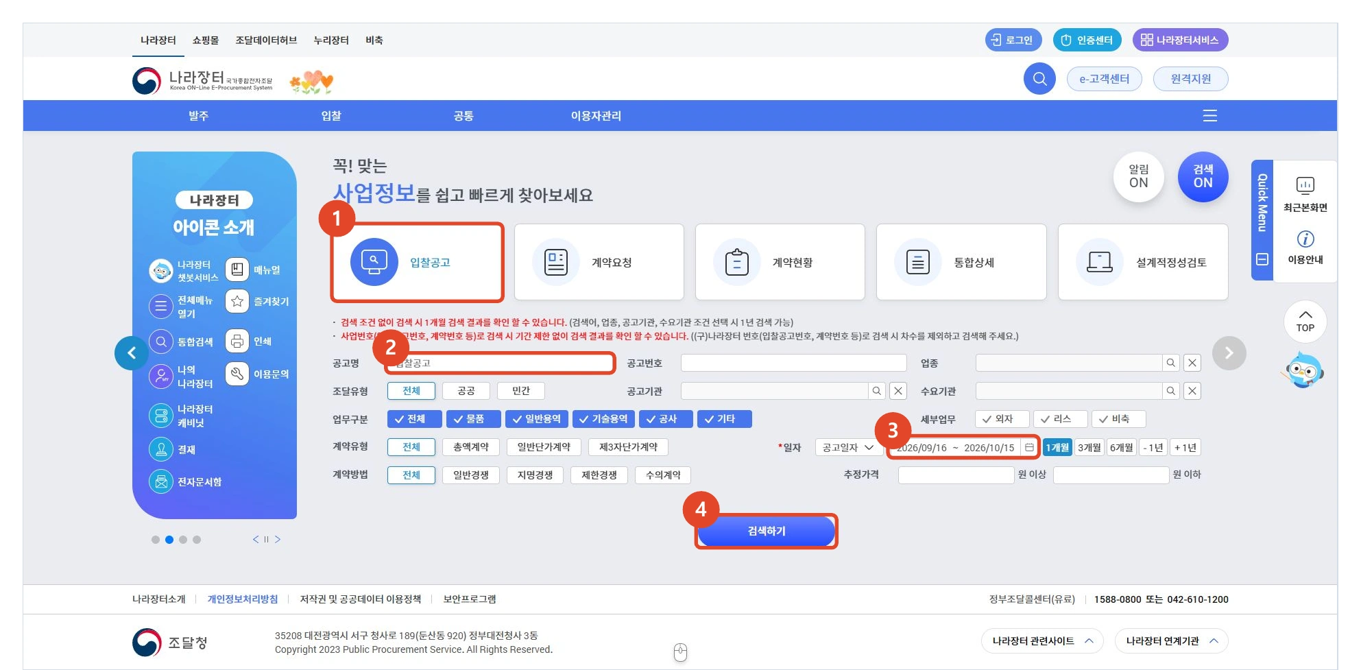Advance to next slide with right arrow

[x=1229, y=353]
